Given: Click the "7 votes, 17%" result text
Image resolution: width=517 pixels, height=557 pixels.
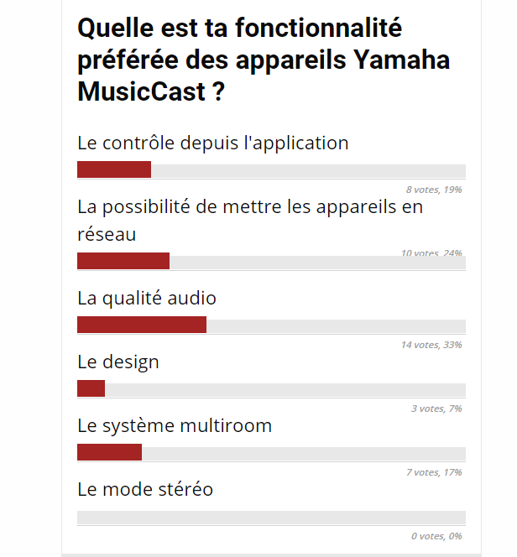Looking at the screenshot, I should [434, 472].
